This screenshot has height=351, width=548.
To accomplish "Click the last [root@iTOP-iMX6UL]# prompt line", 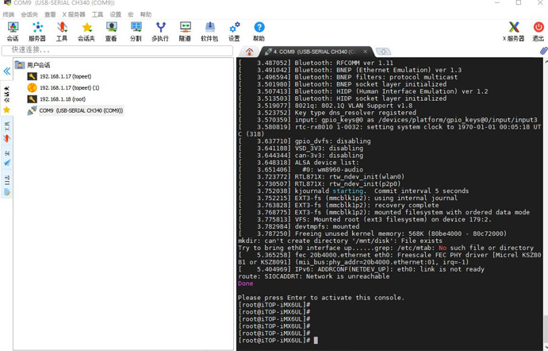I will point(278,341).
